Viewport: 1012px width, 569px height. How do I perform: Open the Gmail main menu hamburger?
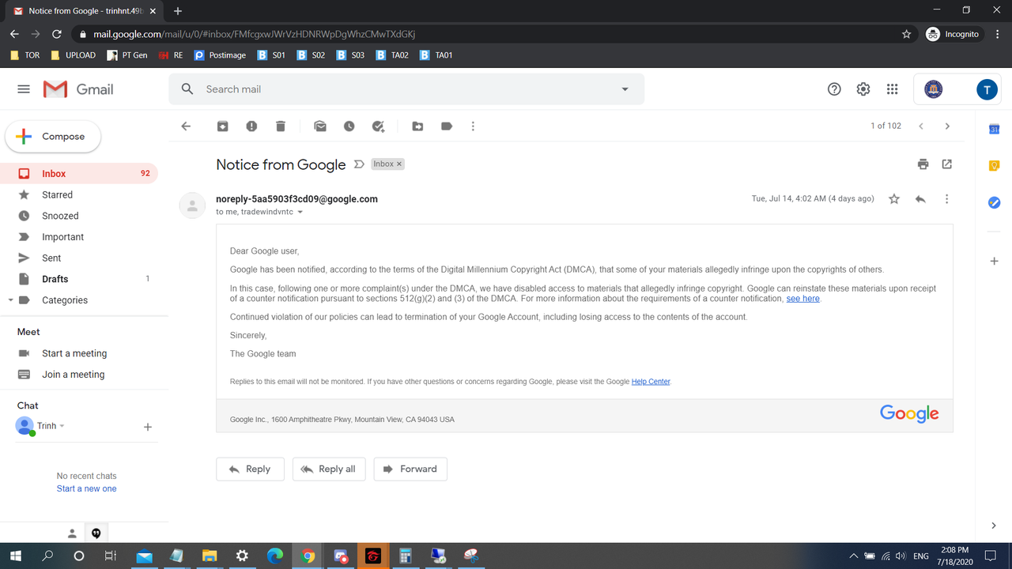pos(24,89)
